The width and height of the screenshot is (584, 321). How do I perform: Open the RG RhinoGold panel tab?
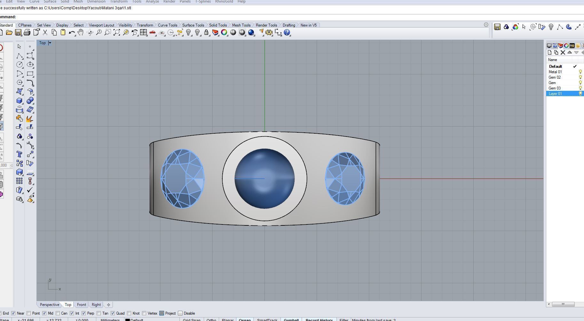point(572,45)
